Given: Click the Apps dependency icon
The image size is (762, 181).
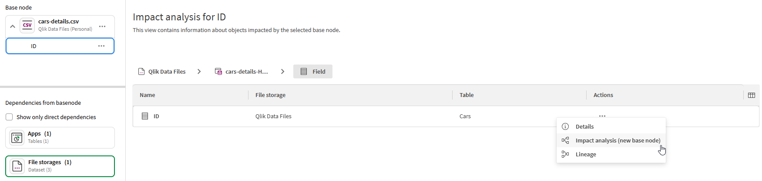Looking at the screenshot, I should (17, 138).
